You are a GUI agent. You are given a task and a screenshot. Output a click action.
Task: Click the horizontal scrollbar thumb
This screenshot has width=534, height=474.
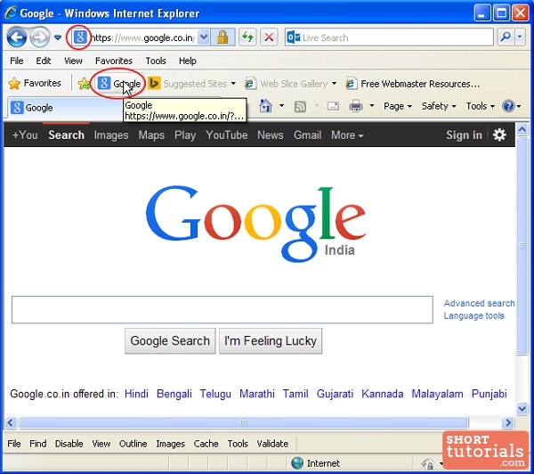click(x=244, y=423)
